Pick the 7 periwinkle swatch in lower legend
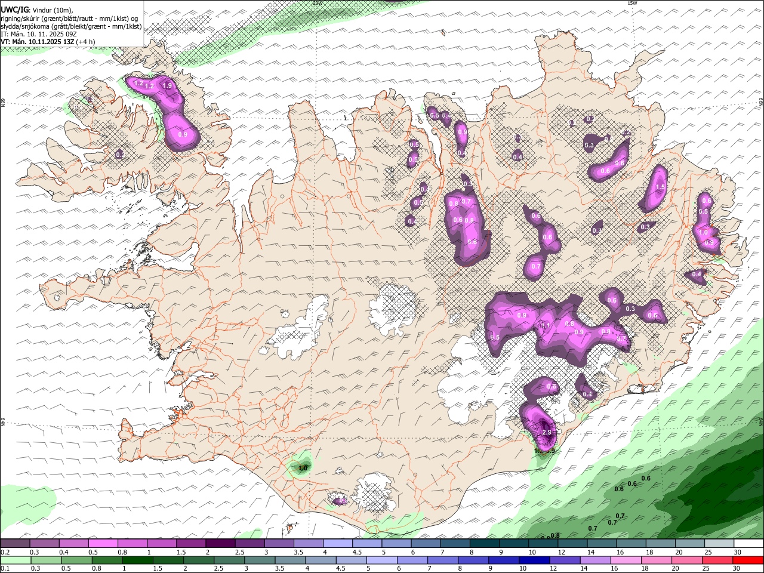 tap(442, 560)
